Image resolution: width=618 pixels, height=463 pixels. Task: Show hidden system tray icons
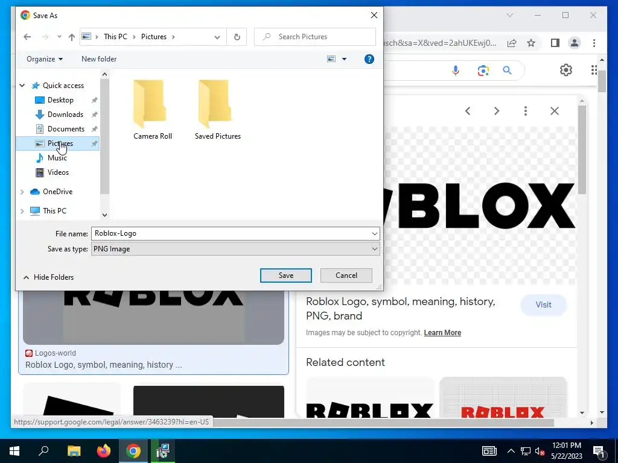point(511,451)
